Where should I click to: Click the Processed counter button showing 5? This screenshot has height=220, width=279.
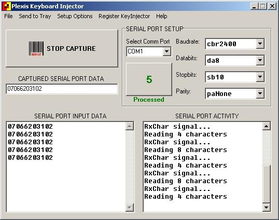149,79
